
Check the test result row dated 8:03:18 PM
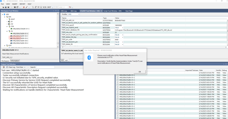coord(118,82)
